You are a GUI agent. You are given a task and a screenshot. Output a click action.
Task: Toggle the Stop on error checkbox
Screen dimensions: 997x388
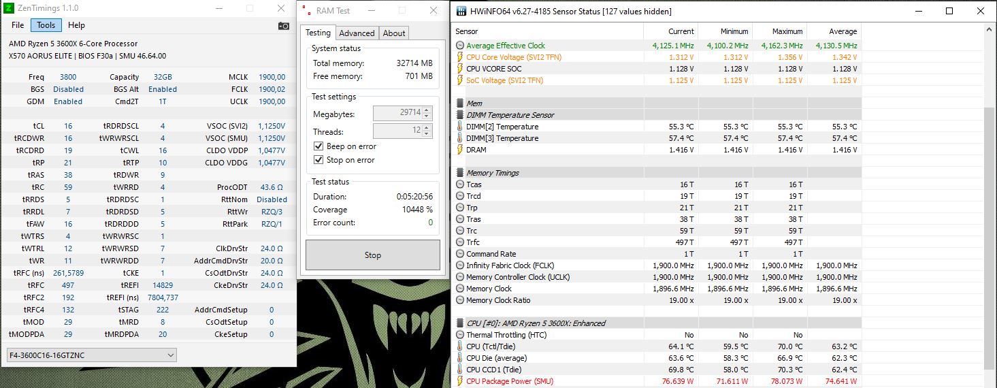pyautogui.click(x=318, y=160)
